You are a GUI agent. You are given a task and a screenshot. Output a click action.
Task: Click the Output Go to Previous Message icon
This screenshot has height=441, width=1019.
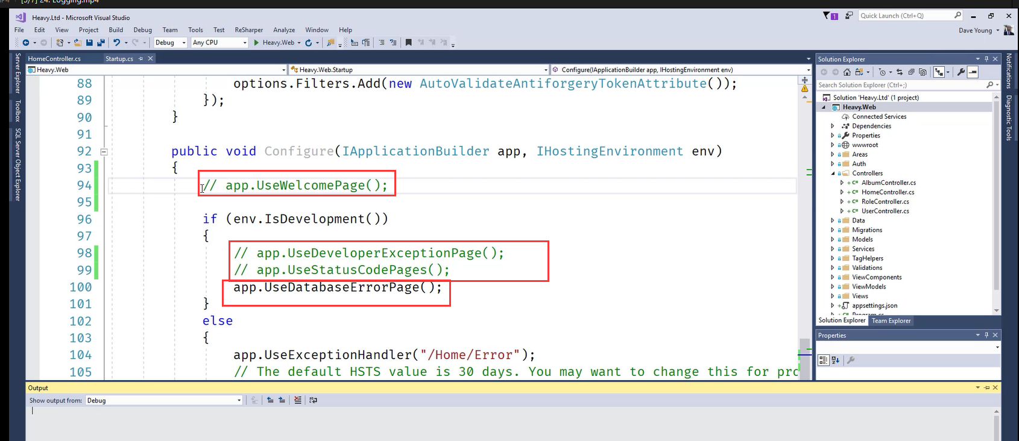pos(270,400)
